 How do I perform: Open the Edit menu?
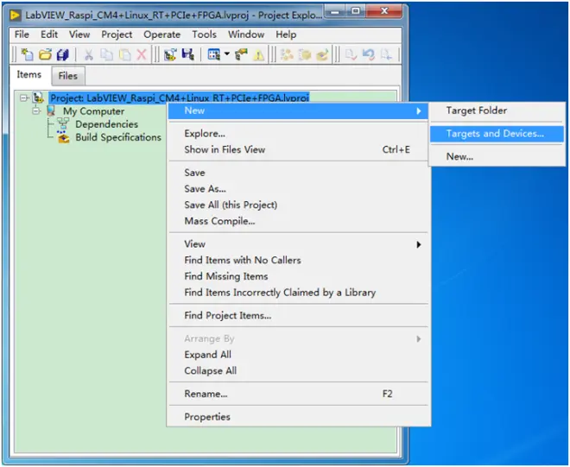(49, 35)
